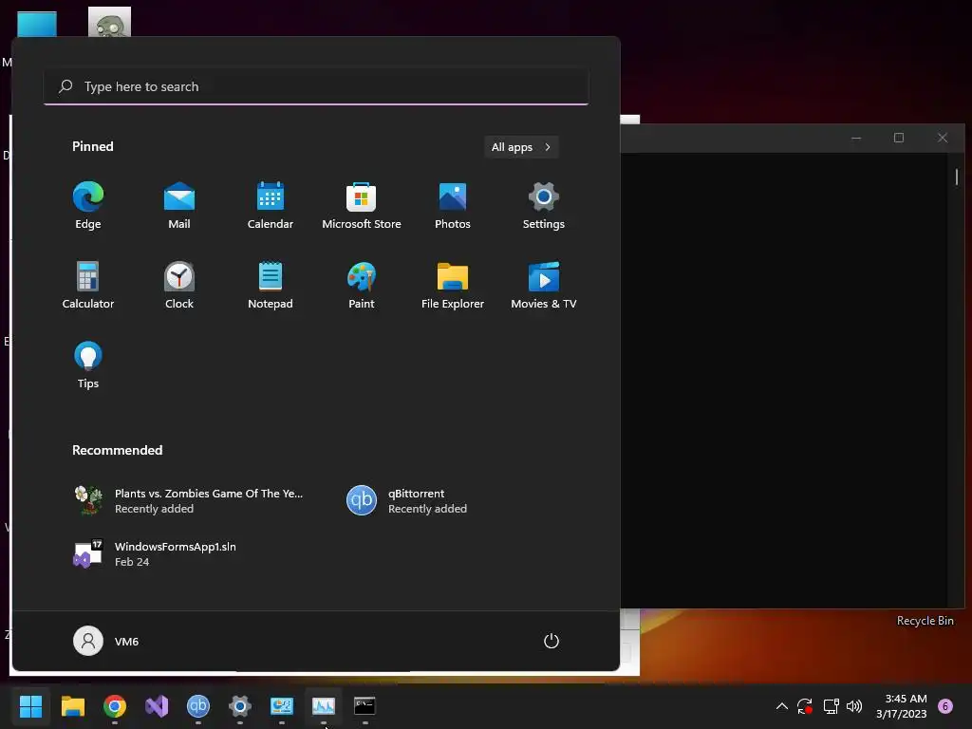The width and height of the screenshot is (972, 729).
Task: Open the VM6 user account menu
Action: pos(106,641)
